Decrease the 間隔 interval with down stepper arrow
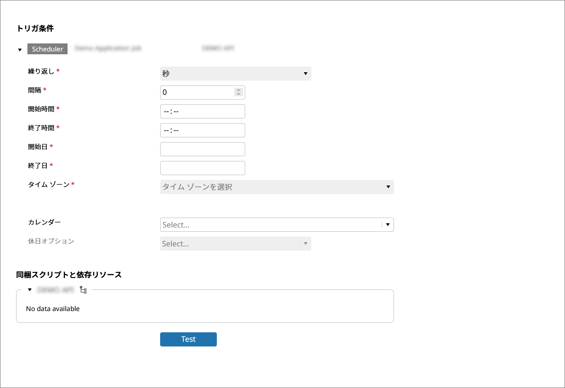565x388 pixels. click(x=239, y=94)
